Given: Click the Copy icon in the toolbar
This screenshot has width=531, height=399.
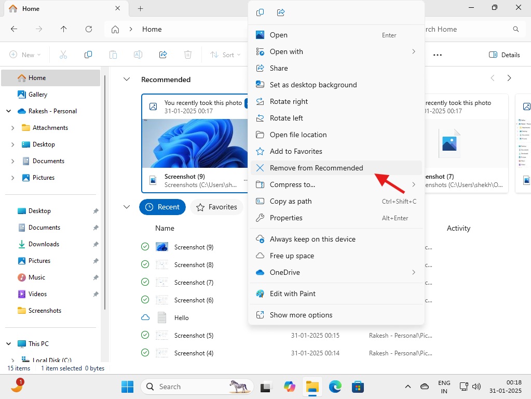Looking at the screenshot, I should [x=88, y=54].
